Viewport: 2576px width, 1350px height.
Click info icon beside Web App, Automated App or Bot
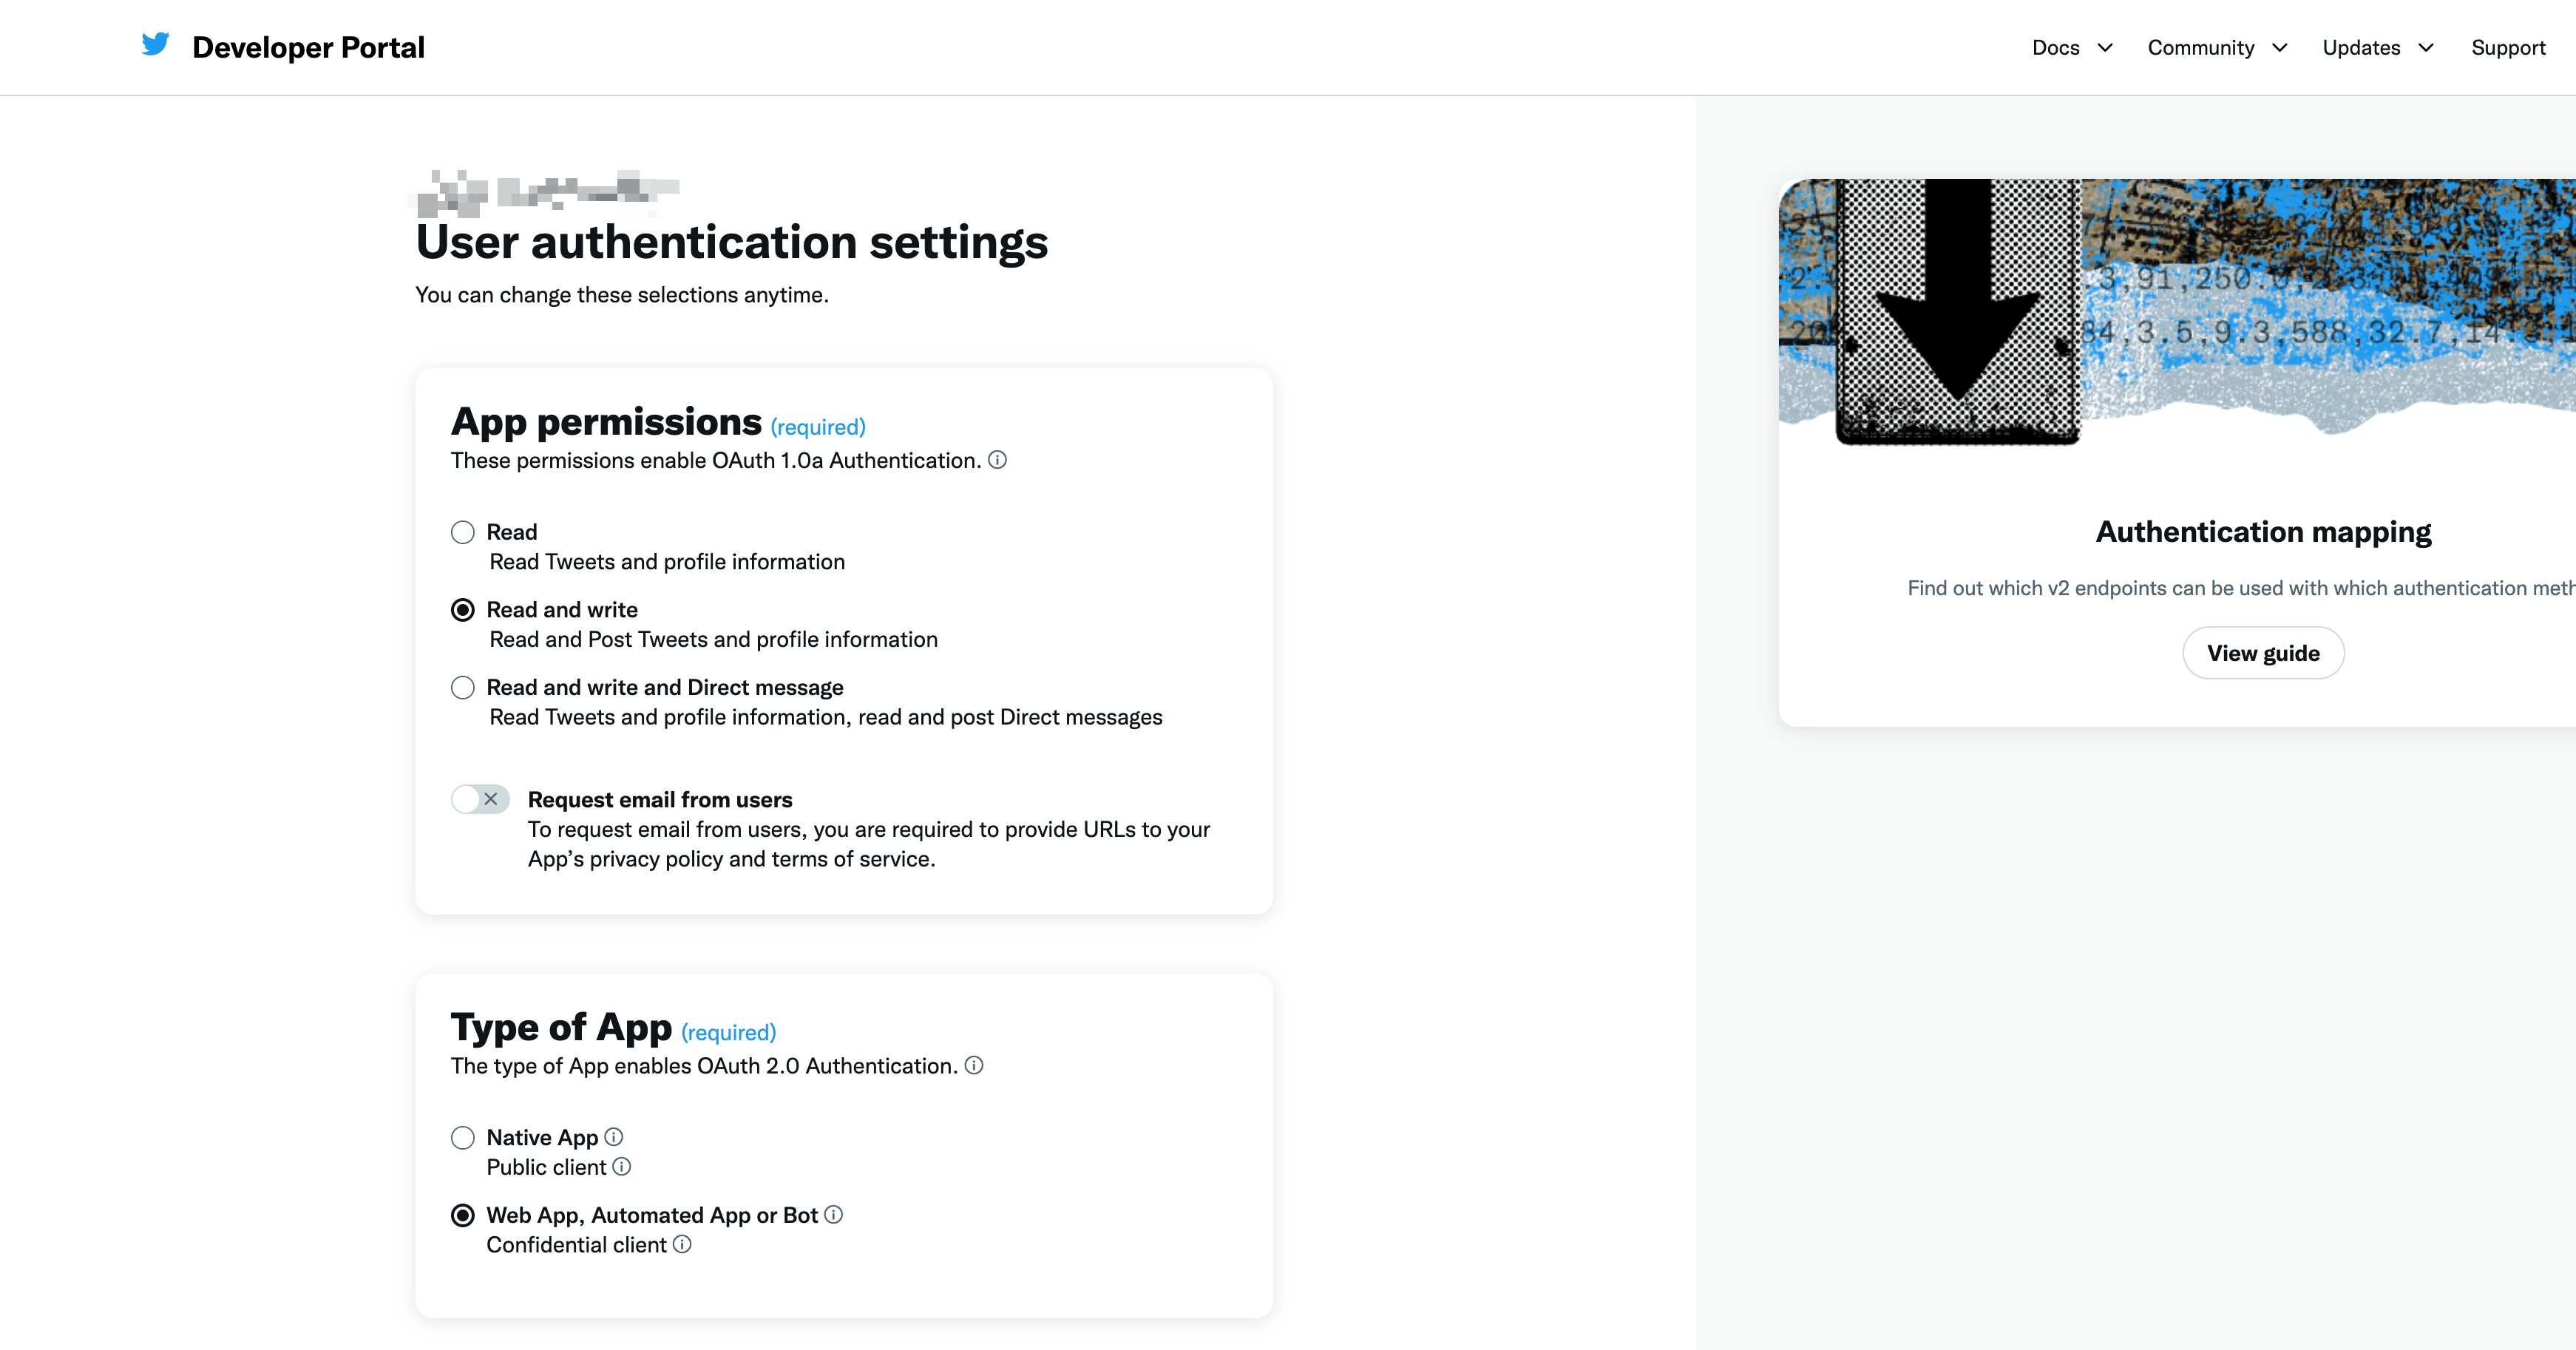click(x=834, y=1214)
